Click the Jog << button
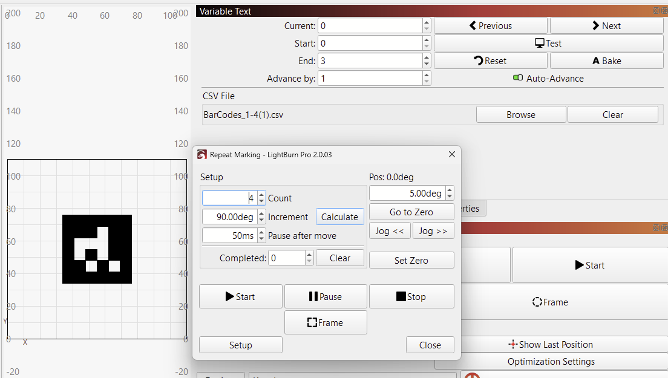 (x=390, y=230)
